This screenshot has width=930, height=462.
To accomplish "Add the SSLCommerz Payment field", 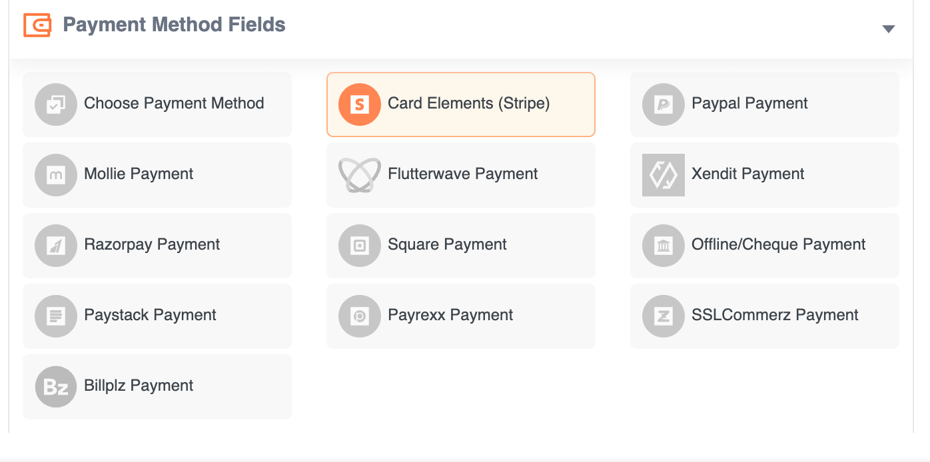I will 764,316.
